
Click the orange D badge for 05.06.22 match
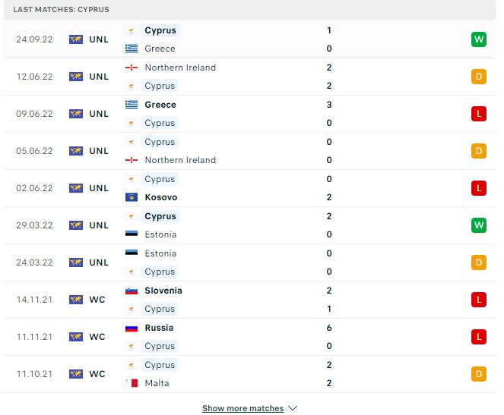[478, 151]
